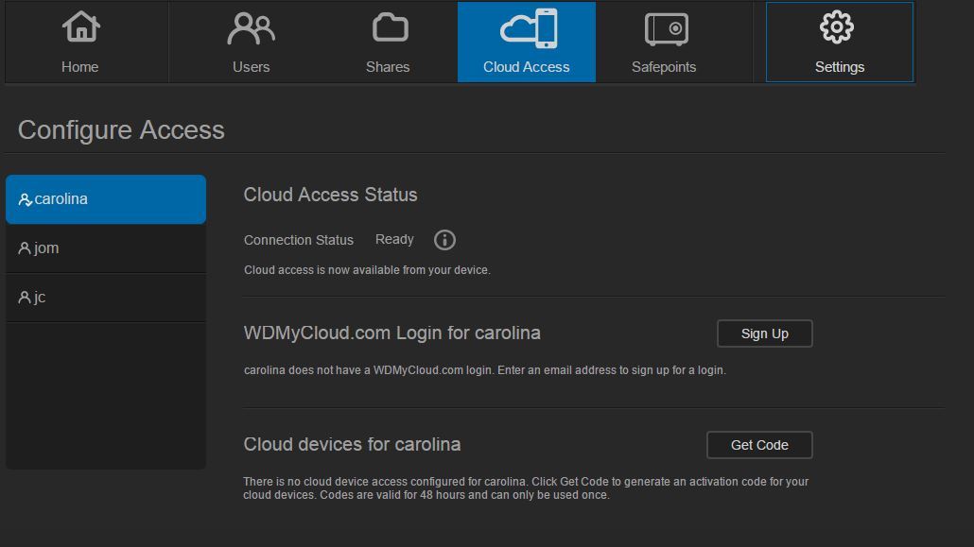Click the user icon beside carolina
Viewport: 974px width, 547px height.
click(x=26, y=200)
